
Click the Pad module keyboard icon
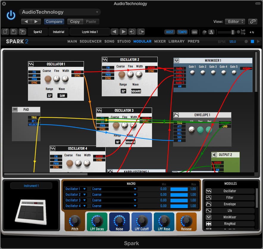(15, 110)
